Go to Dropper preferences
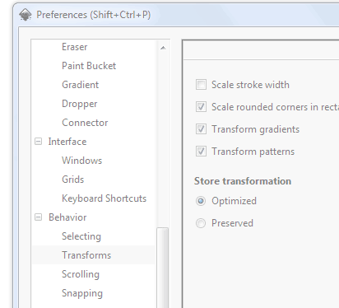Screen dimensions: 339x308 (80, 104)
